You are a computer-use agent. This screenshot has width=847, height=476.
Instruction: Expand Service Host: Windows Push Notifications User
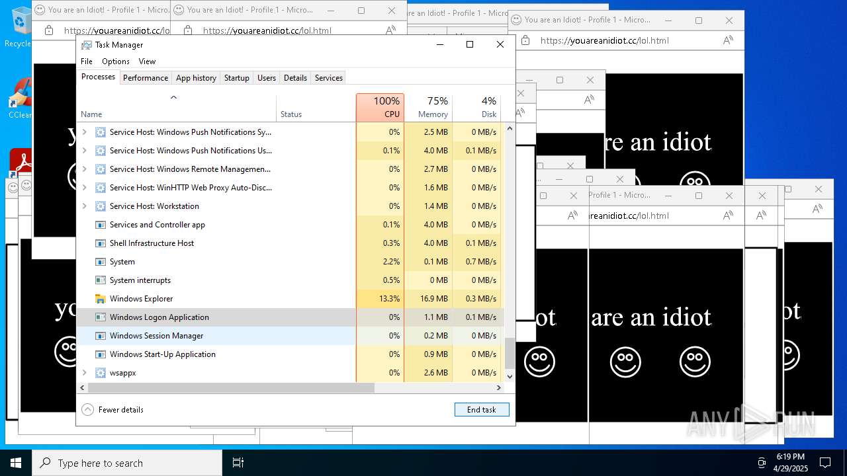[84, 151]
